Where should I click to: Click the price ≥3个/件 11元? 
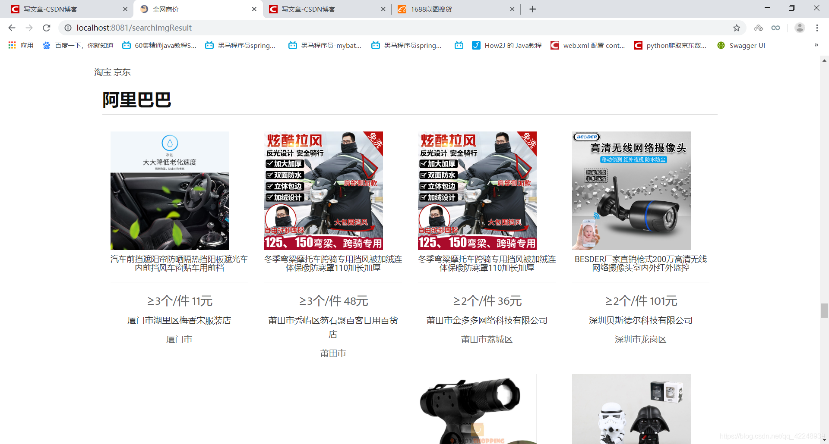180,301
